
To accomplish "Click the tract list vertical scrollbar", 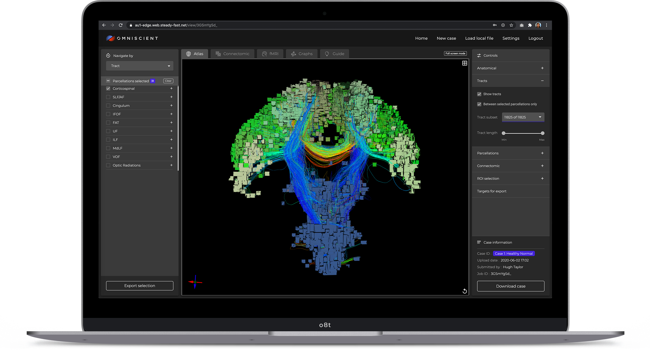I will 178,128.
